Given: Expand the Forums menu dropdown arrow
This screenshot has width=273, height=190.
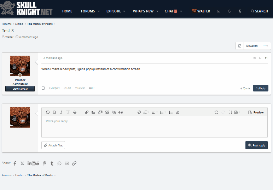Looking at the screenshot, I should coord(99,11).
